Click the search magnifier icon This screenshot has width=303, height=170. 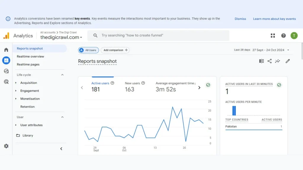95,35
